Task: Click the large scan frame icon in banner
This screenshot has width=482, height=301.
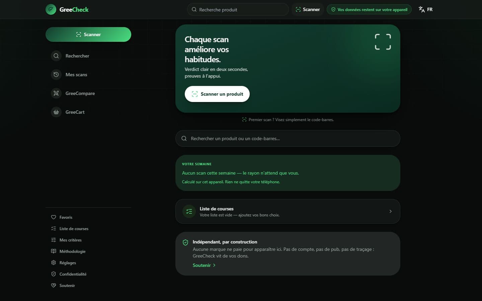Action: click(x=383, y=42)
